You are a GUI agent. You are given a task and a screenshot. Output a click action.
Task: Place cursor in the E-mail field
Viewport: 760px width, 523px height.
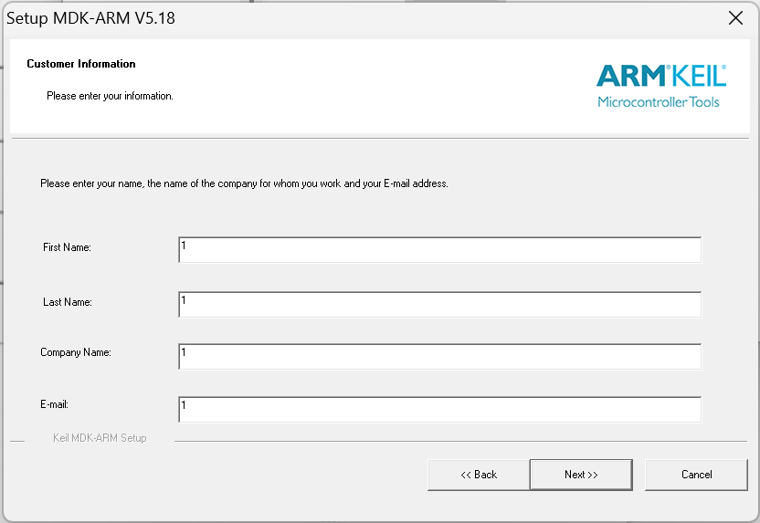(x=439, y=410)
